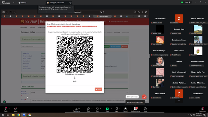Click red chat bubble icon on shared page
The height and width of the screenshot is (117, 208).
pos(144,97)
